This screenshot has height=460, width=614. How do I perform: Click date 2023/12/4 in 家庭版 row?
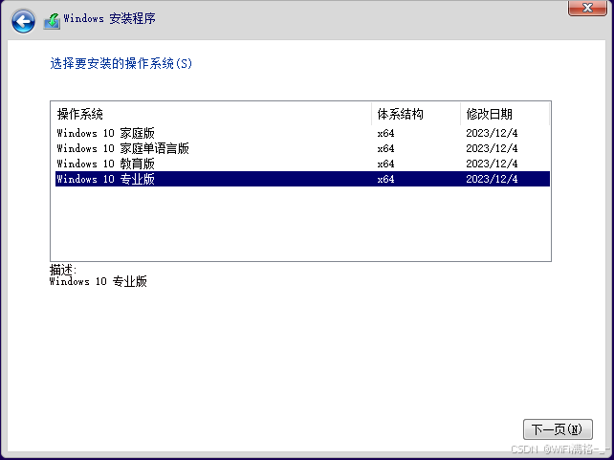tap(492, 133)
